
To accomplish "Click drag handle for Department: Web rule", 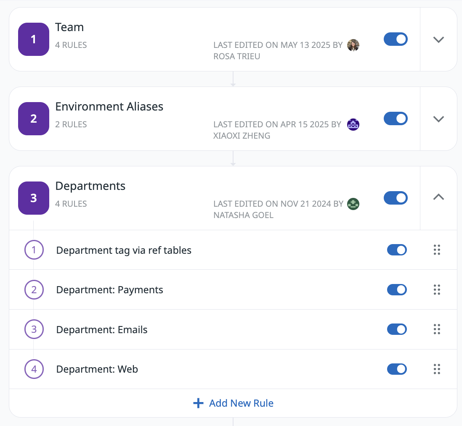I will coord(437,369).
